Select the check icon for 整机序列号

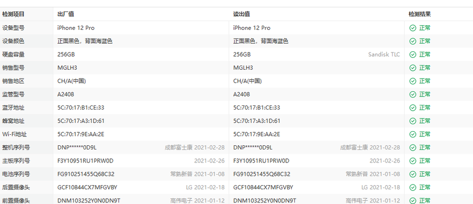click(413, 147)
